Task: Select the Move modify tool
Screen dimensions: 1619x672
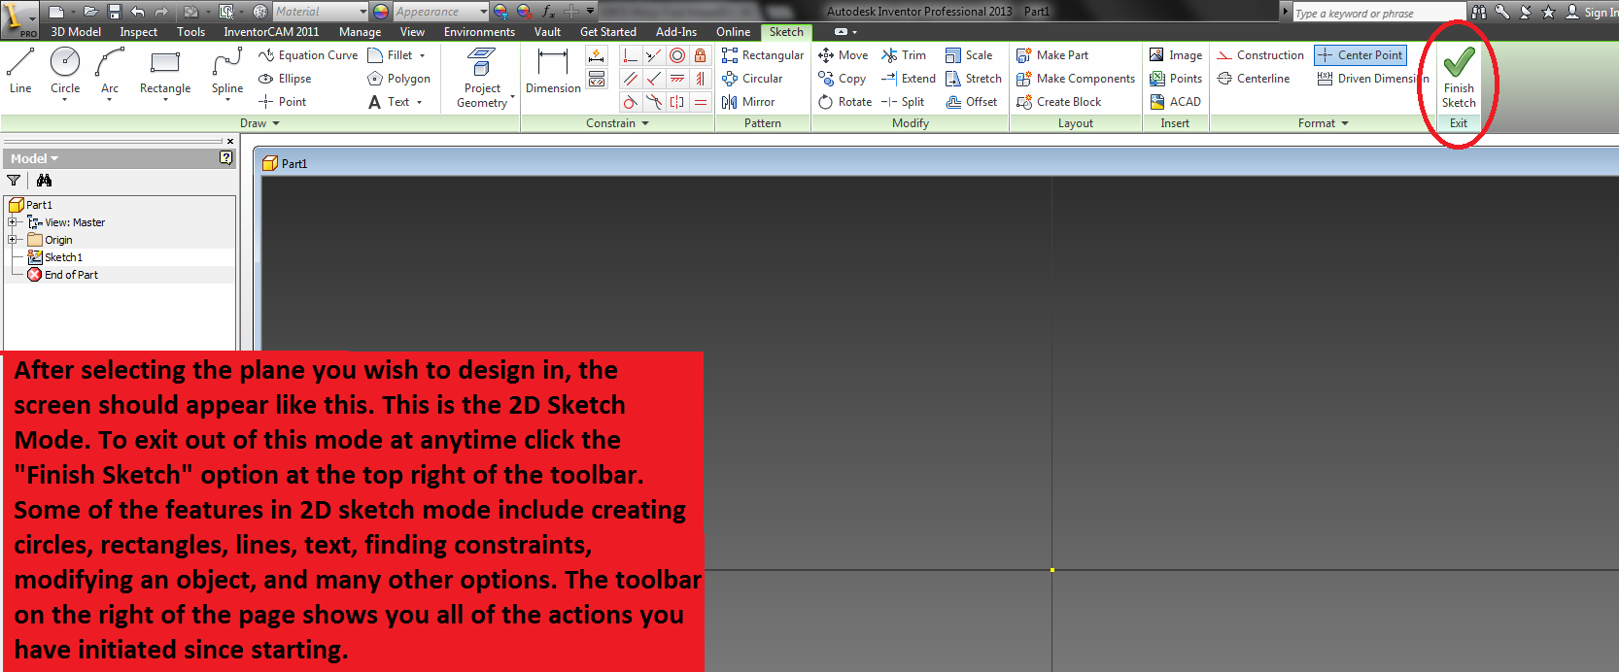Action: [x=844, y=55]
